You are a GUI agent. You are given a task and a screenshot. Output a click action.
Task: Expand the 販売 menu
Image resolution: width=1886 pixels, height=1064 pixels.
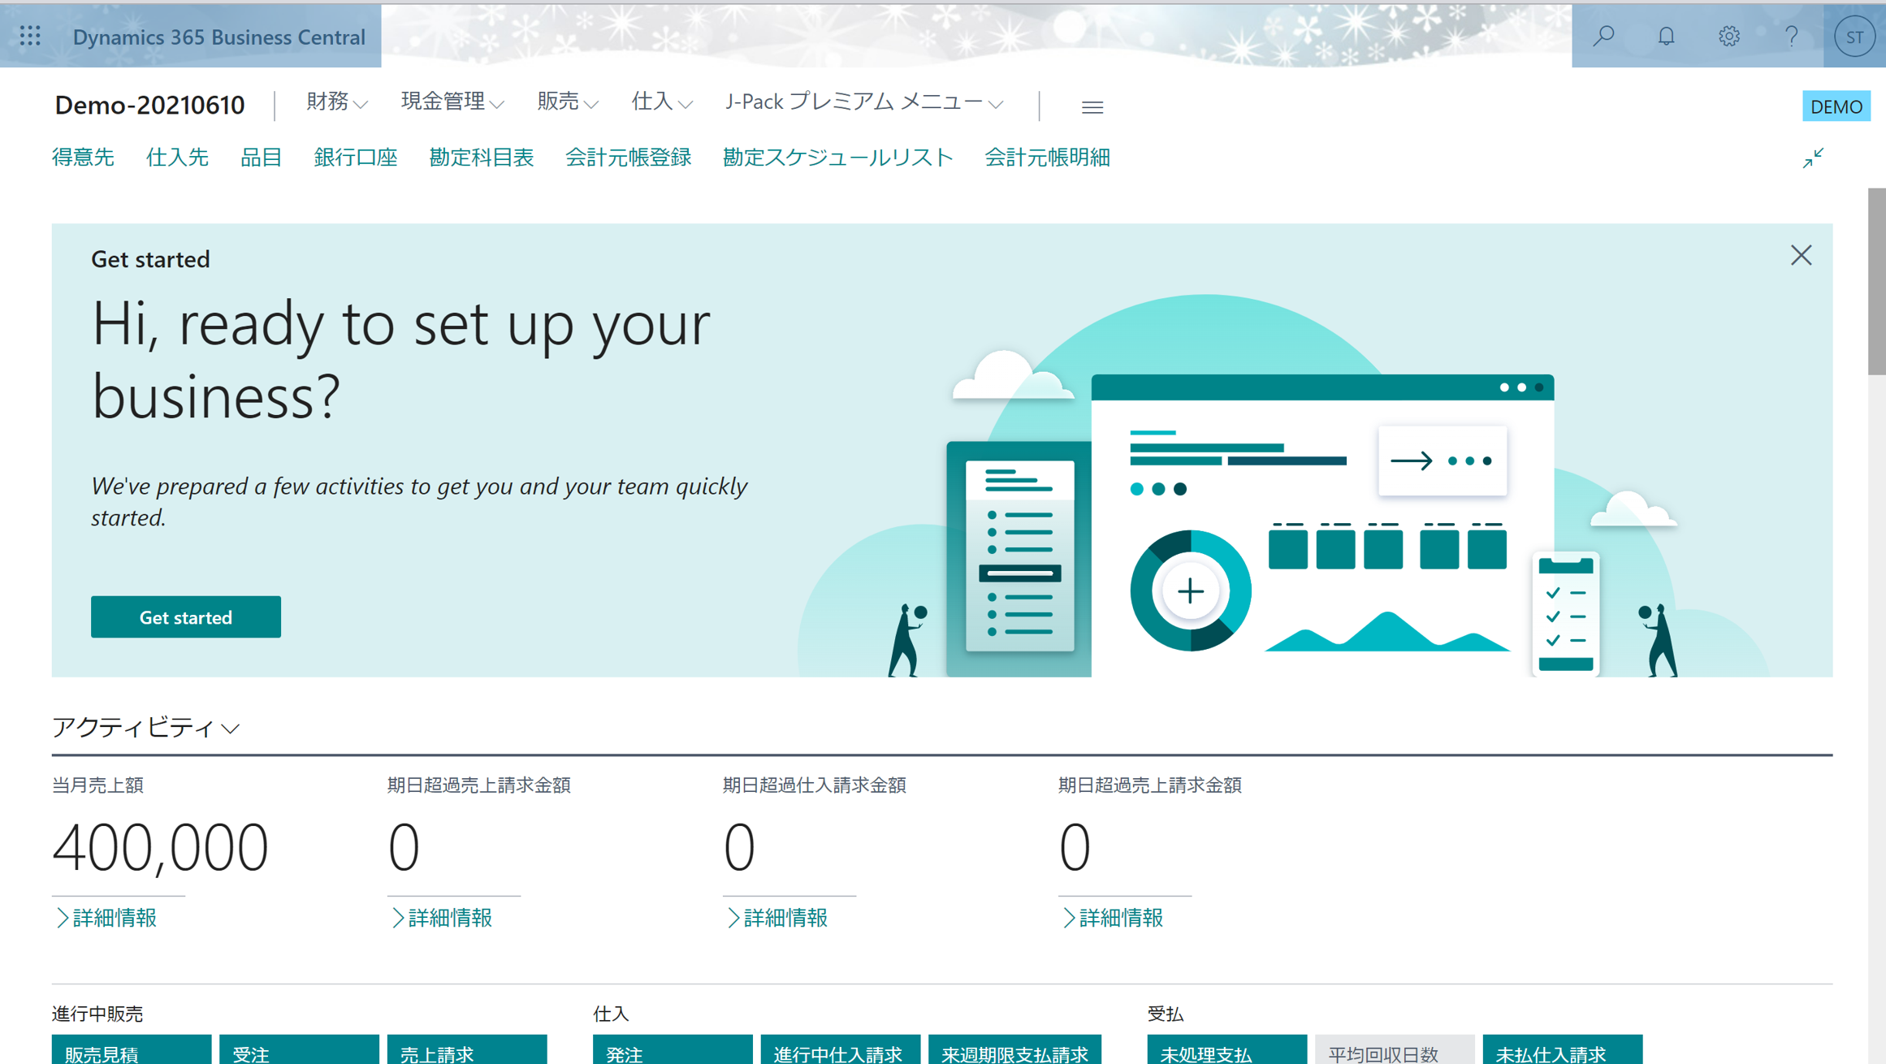tap(568, 102)
